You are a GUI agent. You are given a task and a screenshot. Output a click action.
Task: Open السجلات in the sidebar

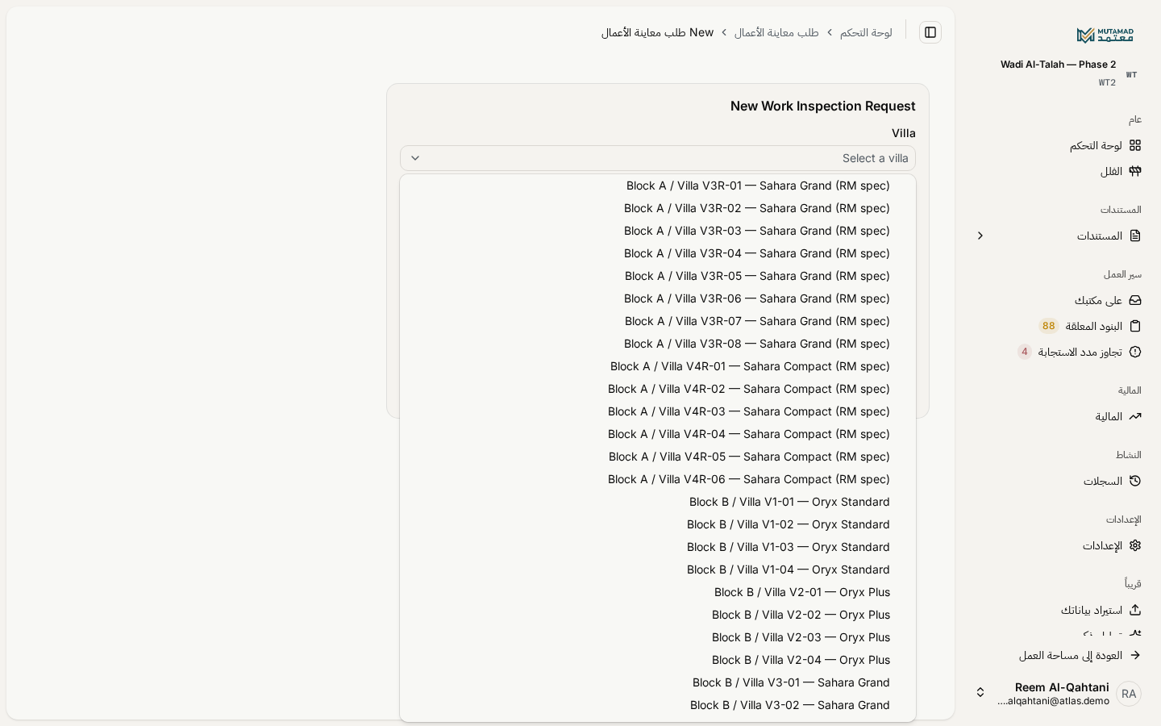[x=1058, y=481]
